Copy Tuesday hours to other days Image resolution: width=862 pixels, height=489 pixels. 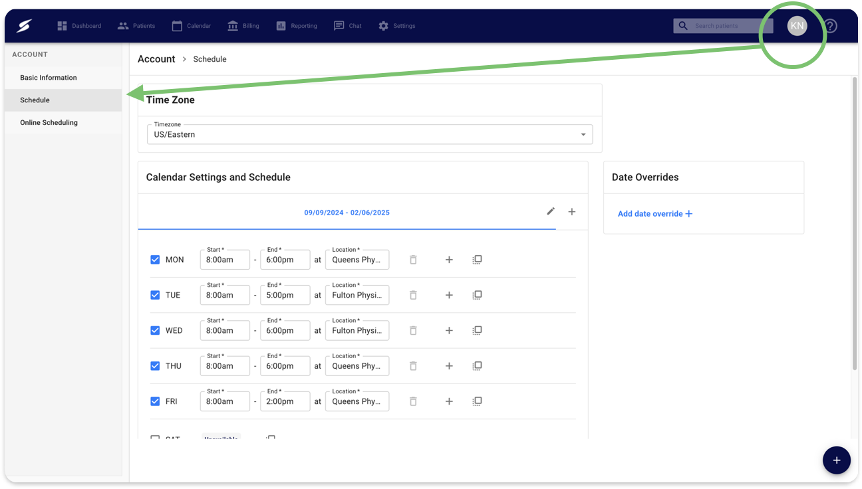pyautogui.click(x=477, y=295)
